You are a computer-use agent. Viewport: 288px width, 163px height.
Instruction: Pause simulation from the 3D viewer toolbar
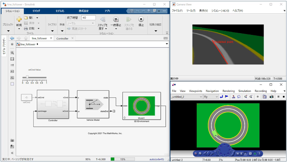(278, 97)
